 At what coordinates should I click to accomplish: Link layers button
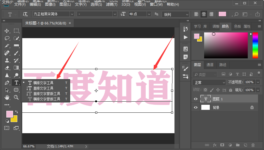tap(207, 145)
